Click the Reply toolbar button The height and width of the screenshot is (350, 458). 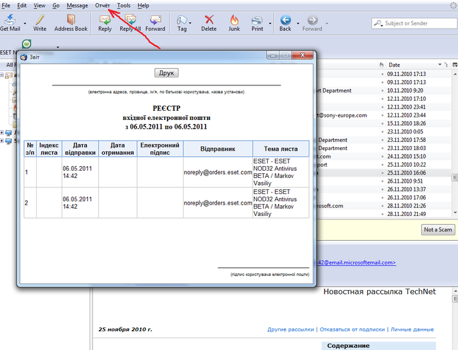(105, 23)
